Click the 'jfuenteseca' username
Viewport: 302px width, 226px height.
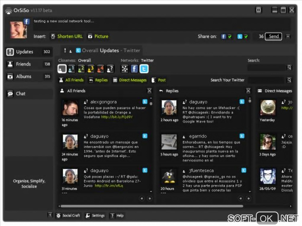tap(201, 170)
